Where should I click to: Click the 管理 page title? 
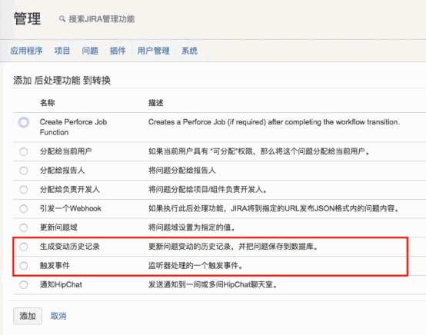click(x=27, y=18)
